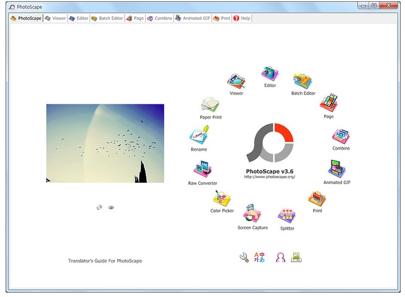405x297 pixels.
Task: Open the Help tab
Action: pos(242,19)
